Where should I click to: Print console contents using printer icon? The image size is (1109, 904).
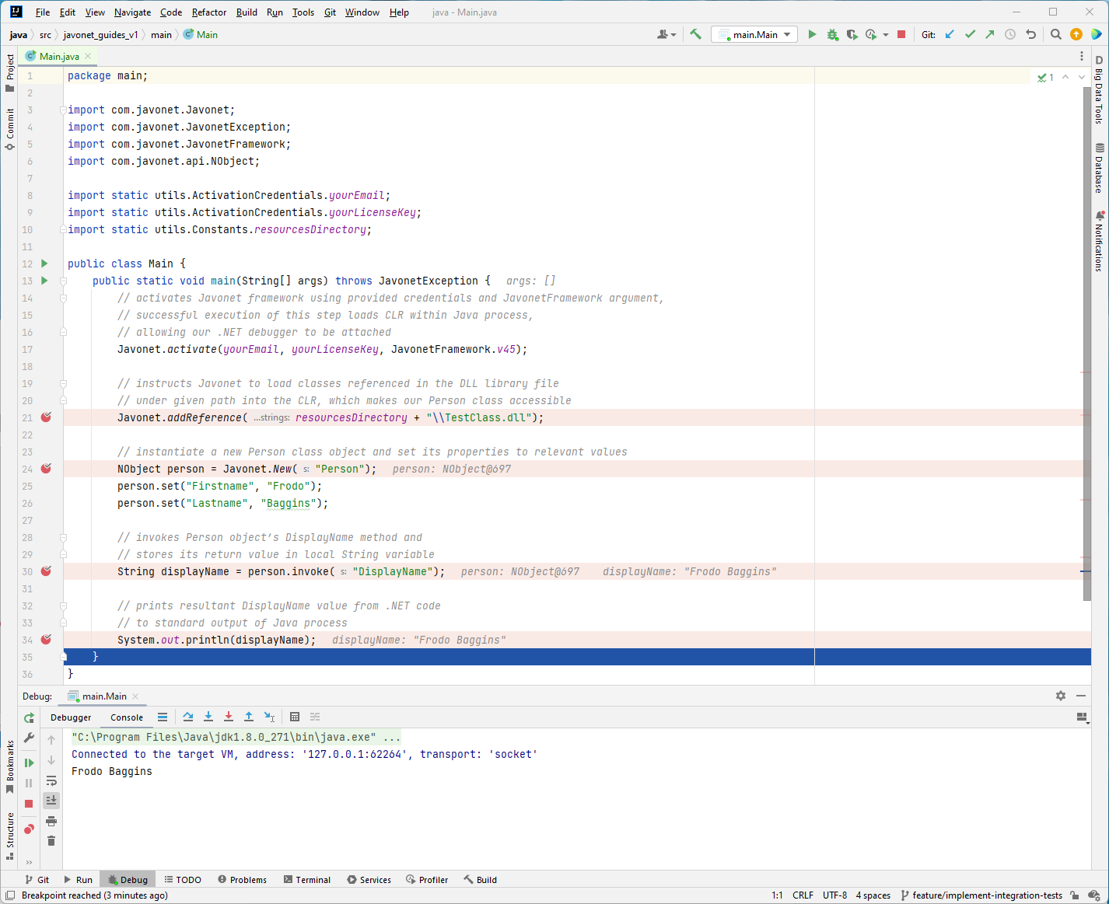coord(51,822)
